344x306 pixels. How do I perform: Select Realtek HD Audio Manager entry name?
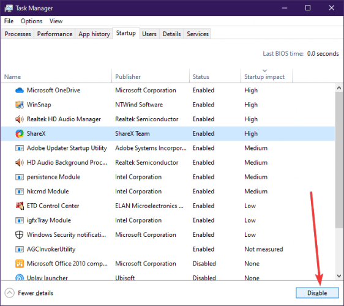click(64, 119)
